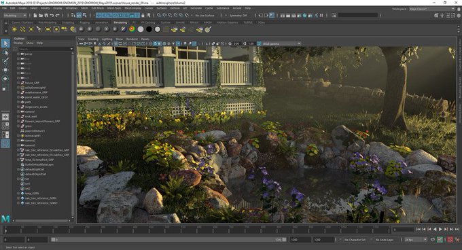Screen dimensions: 462x250
Task: Click the Outliner vertical scrollbar
Action: pyautogui.click(x=73, y=135)
